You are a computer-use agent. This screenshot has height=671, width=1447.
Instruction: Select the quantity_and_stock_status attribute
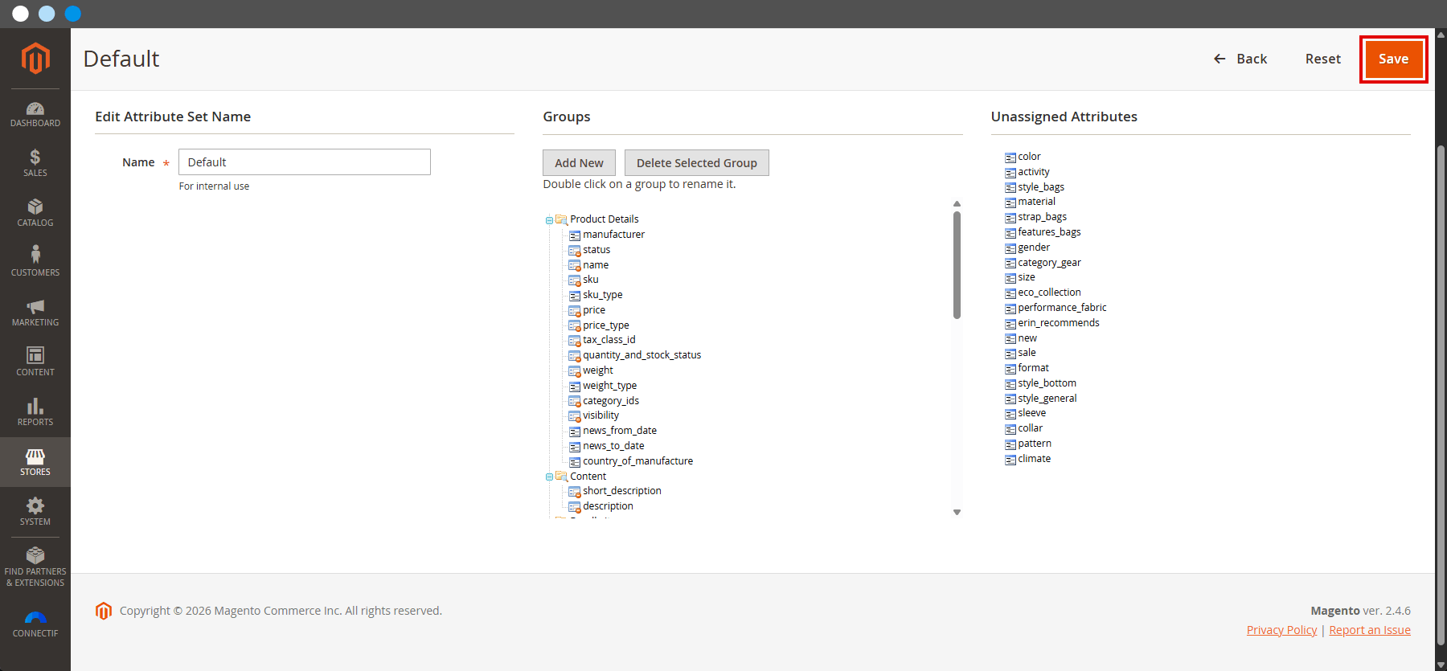(x=642, y=355)
